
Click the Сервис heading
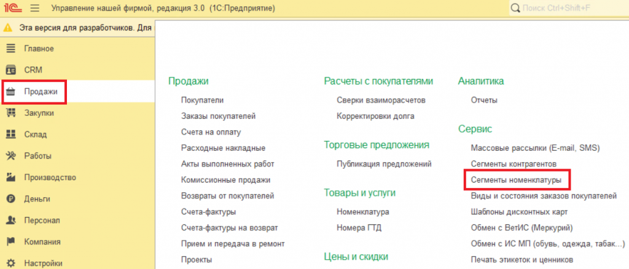[x=475, y=129]
